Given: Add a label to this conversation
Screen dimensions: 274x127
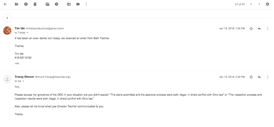Looking at the screenshot, I should tap(78, 4).
